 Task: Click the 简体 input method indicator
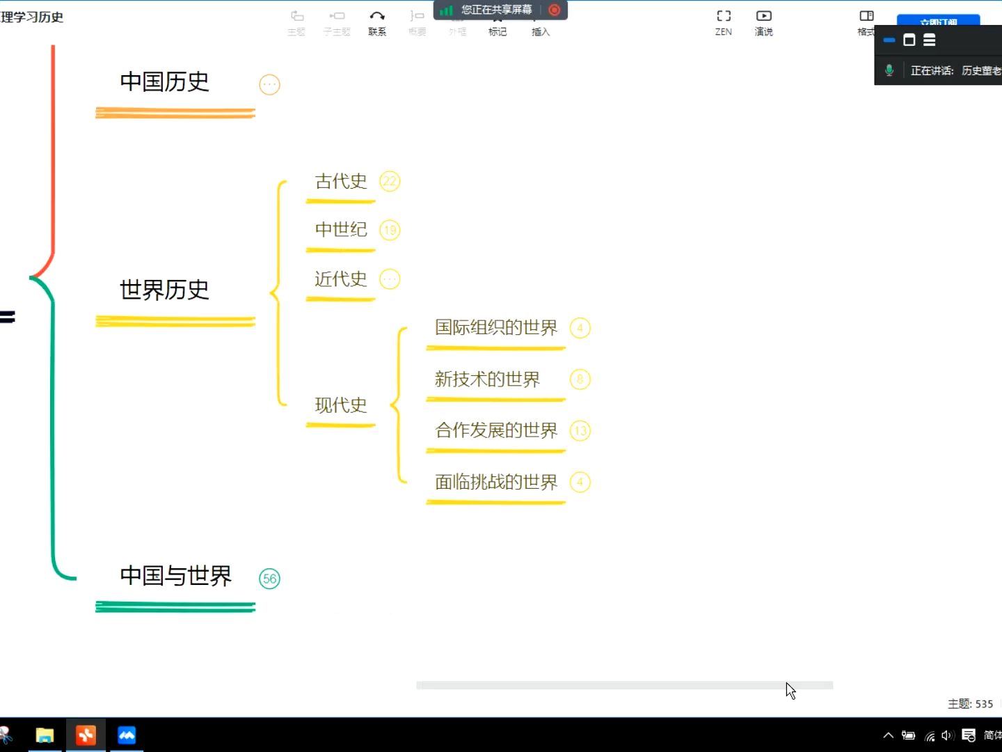click(x=993, y=735)
